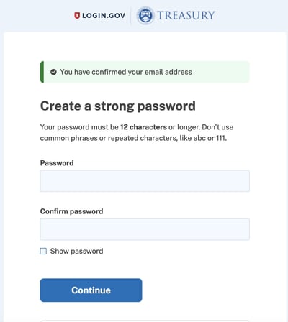The image size is (288, 322).
Task: Click the divider between the header logos
Action: click(x=131, y=16)
